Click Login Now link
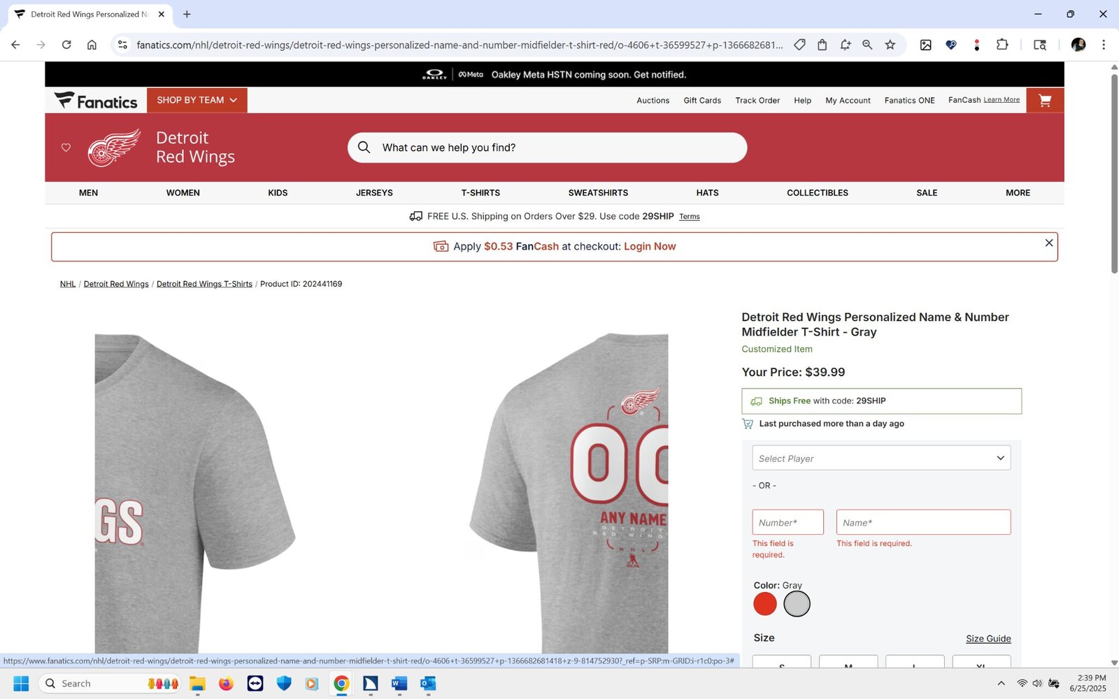Viewport: 1119px width, 699px height. (650, 247)
